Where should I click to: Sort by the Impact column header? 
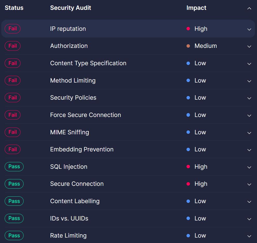(x=196, y=8)
